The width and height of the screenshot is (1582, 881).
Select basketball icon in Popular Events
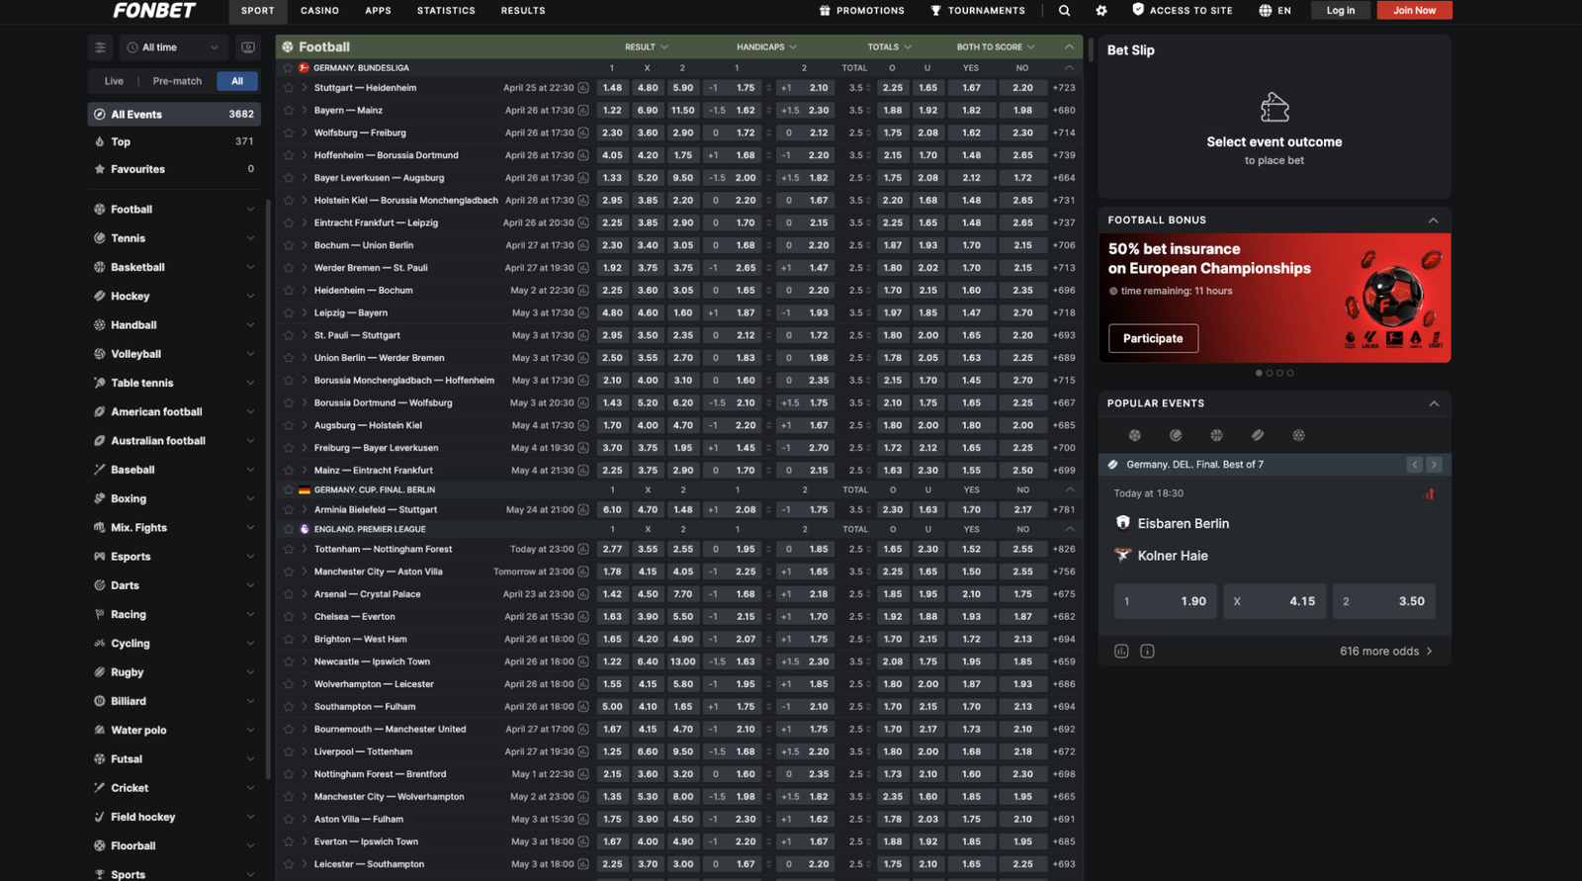coord(1216,435)
